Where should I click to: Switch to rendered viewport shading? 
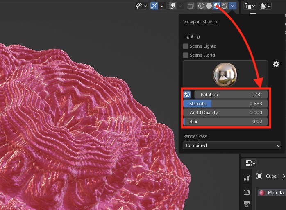pos(225,6)
